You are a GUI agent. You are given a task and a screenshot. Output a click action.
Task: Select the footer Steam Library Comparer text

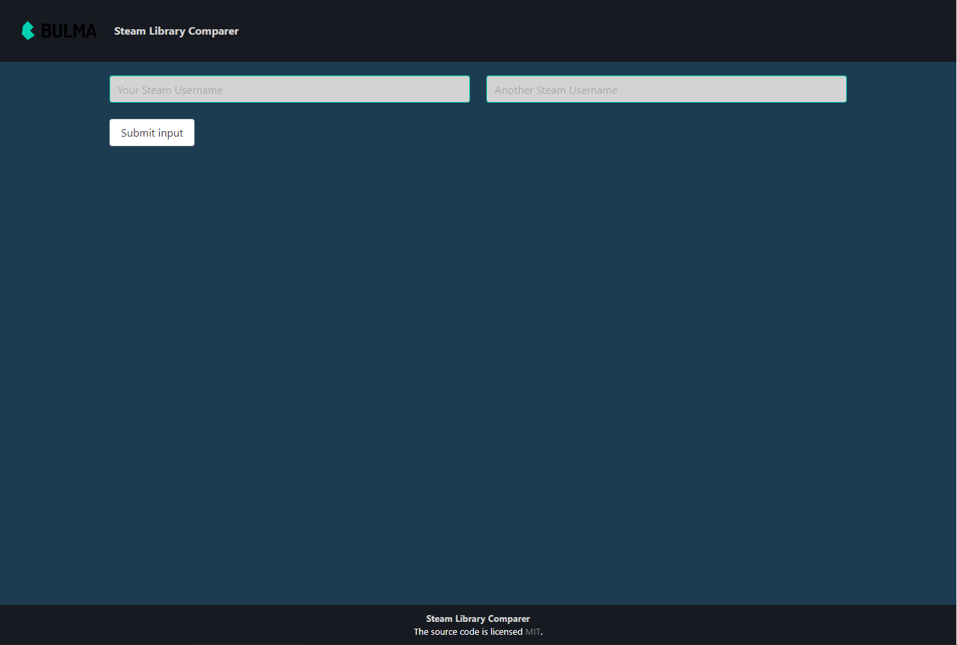[478, 618]
